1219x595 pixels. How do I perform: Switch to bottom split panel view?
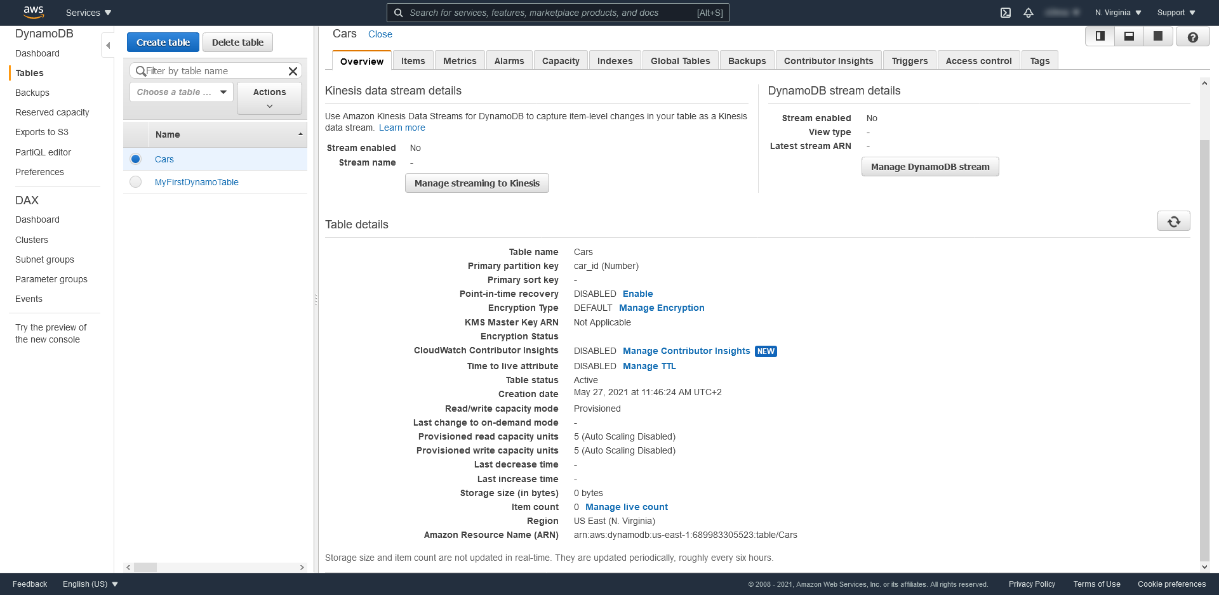tap(1129, 36)
